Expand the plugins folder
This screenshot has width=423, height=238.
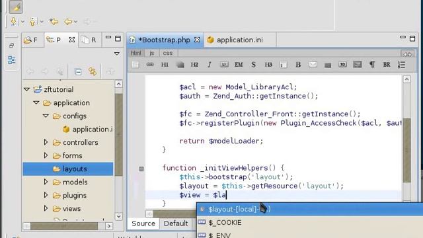46,195
